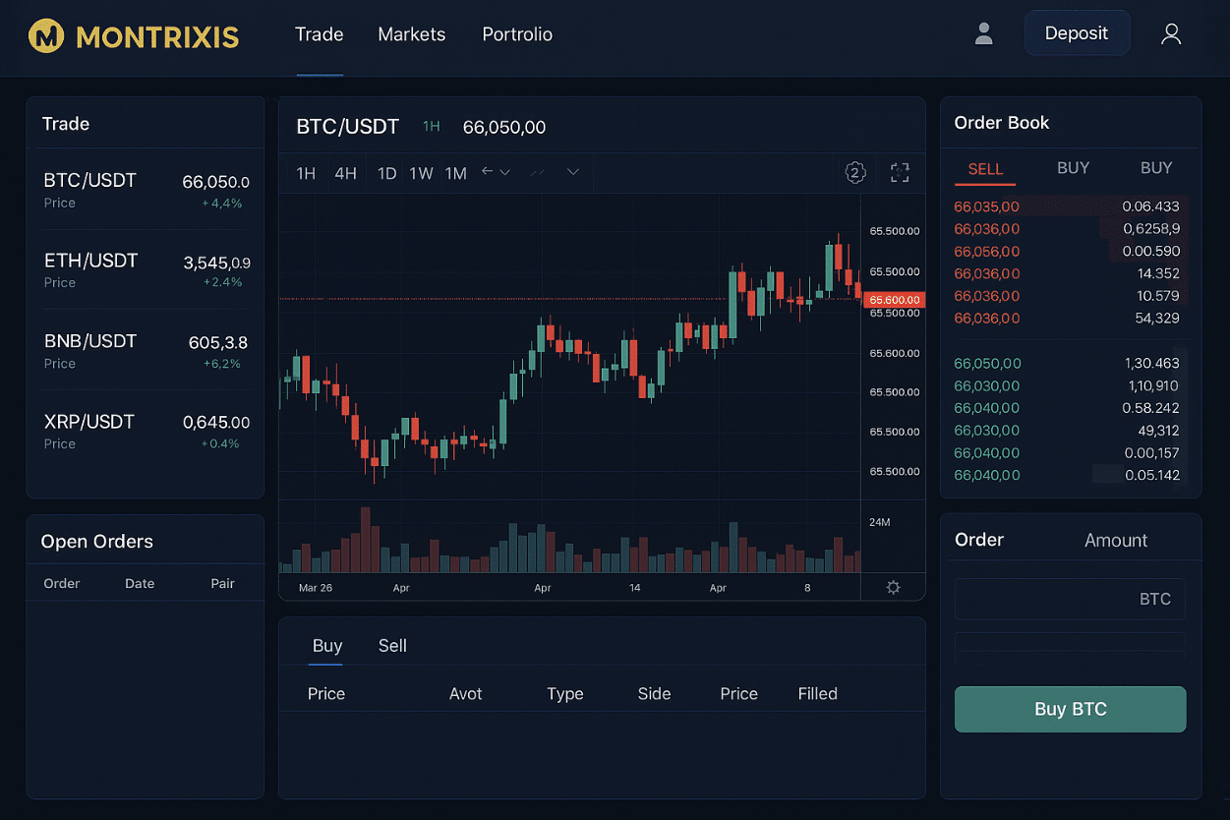Go to the Markets nav tab
The image size is (1230, 820).
tap(411, 34)
